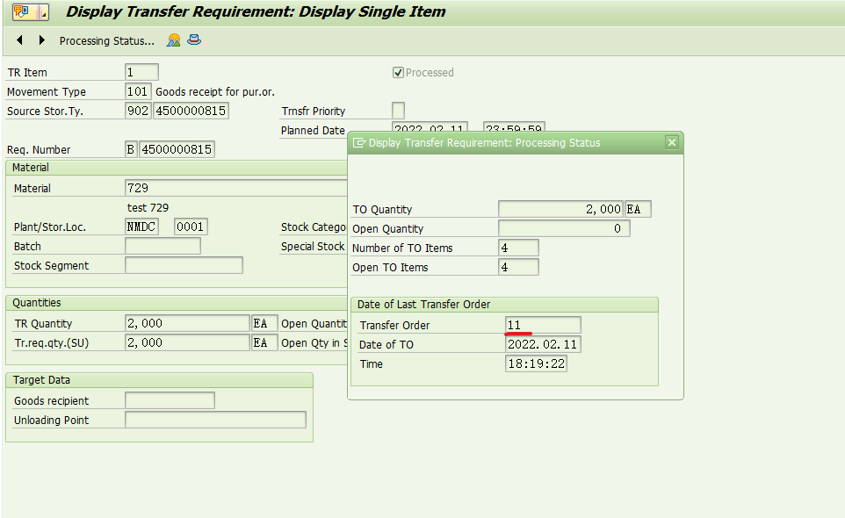This screenshot has width=845, height=518.
Task: Click the Unloading Point input field
Action: [215, 420]
